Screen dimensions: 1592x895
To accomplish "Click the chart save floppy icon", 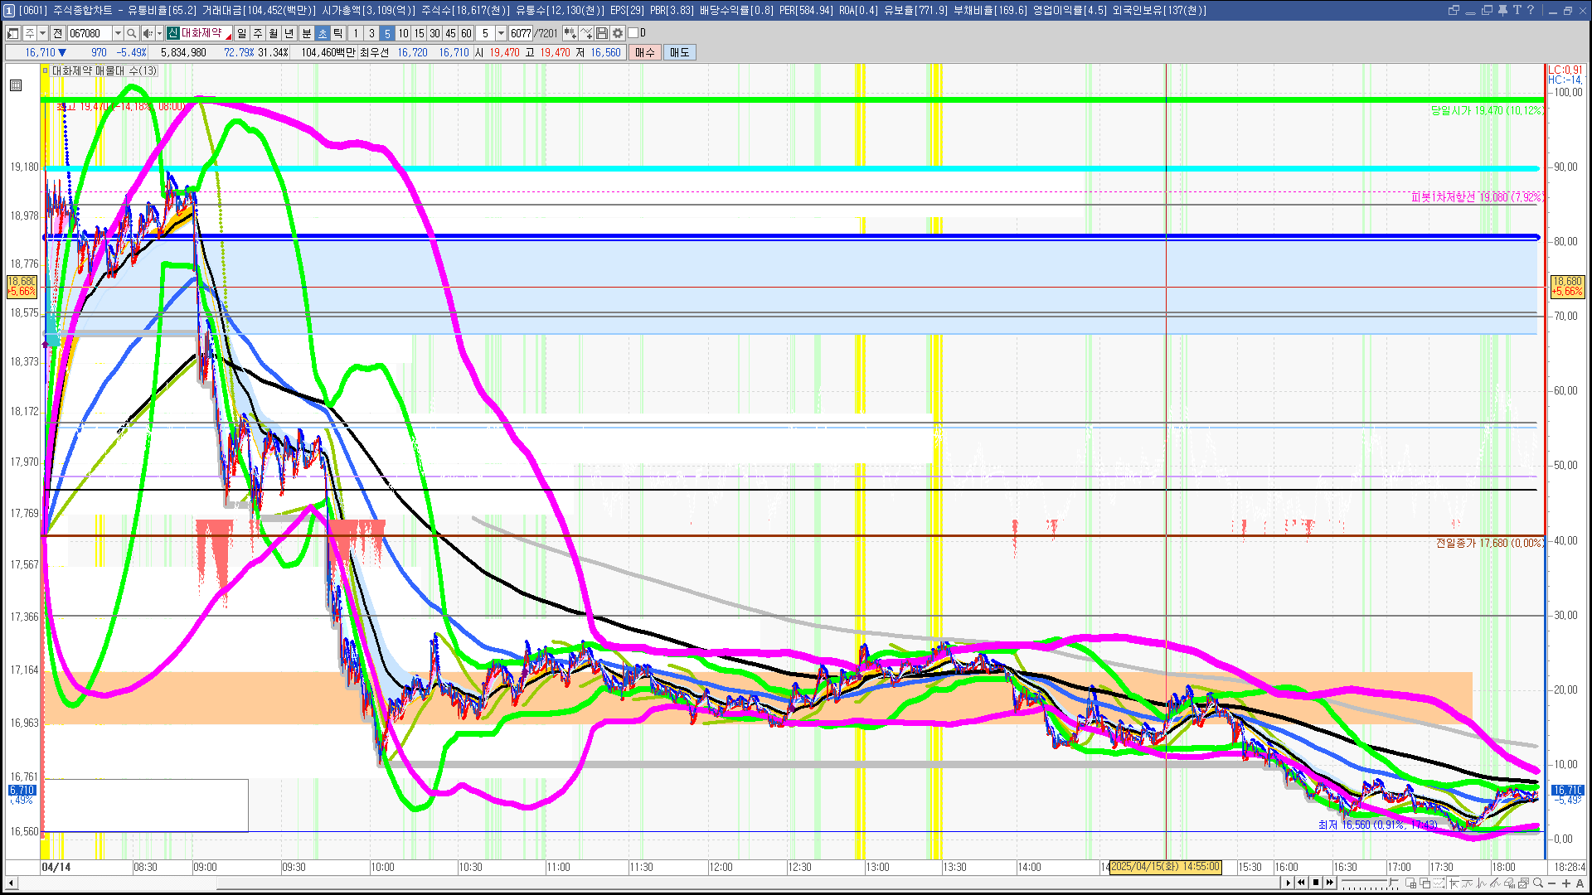I will [602, 33].
